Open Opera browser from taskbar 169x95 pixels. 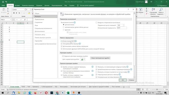click(x=46, y=93)
